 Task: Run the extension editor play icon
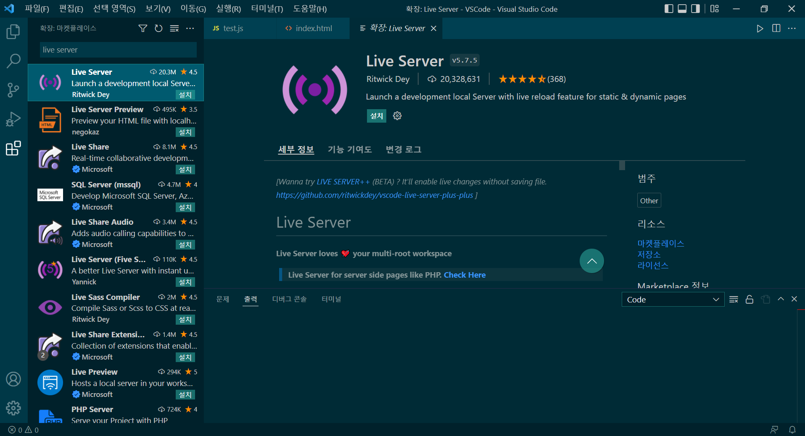tap(760, 28)
